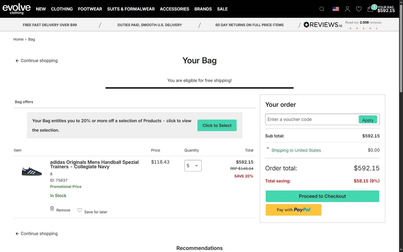Click the YOUR BAG $592.15 total in header
The image size is (403, 252).
tap(386, 9)
